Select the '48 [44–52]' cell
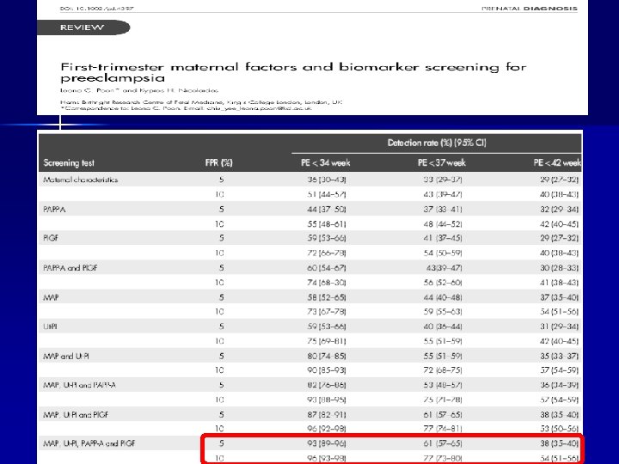 tap(443, 224)
